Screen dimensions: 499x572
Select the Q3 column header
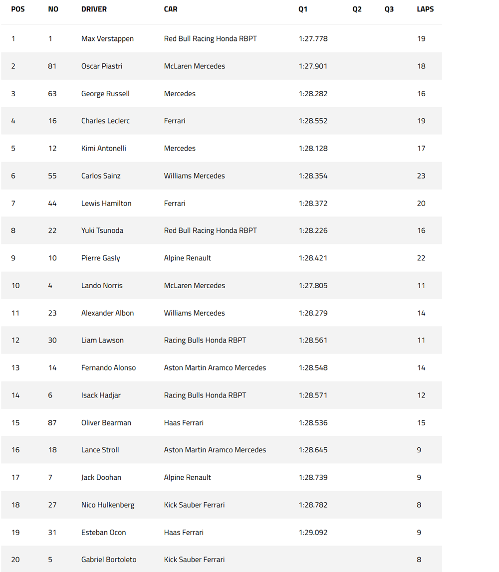pyautogui.click(x=389, y=9)
